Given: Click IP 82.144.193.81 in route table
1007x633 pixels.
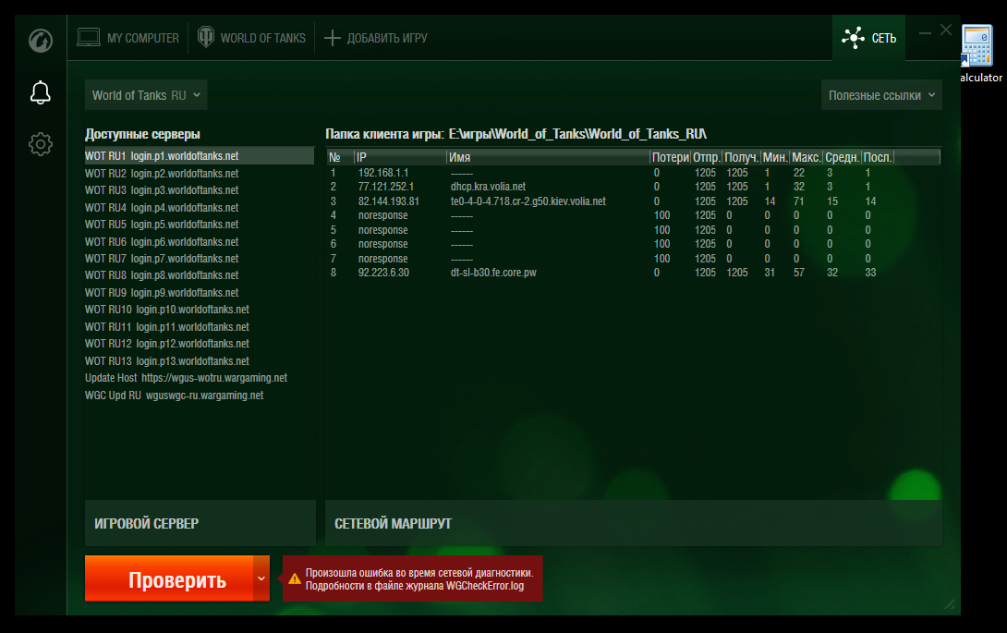Looking at the screenshot, I should click(x=389, y=201).
